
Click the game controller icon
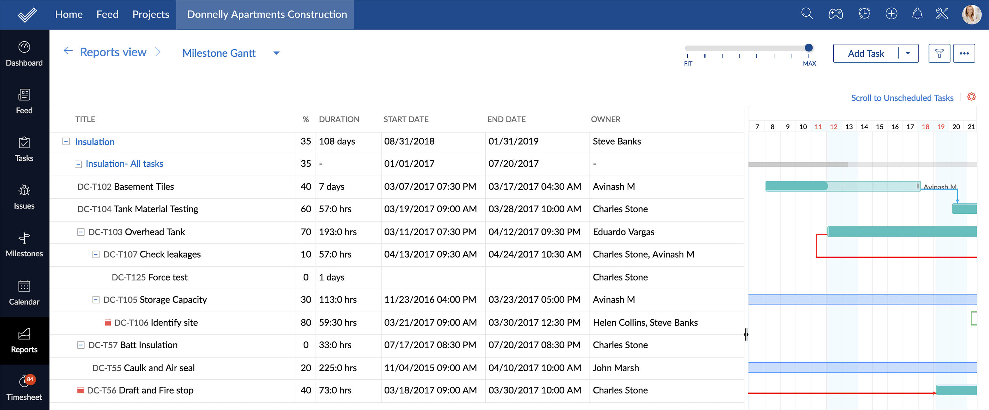click(x=835, y=14)
